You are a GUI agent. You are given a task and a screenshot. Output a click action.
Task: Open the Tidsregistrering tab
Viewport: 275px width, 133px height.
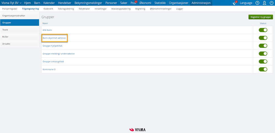(x=66, y=9)
